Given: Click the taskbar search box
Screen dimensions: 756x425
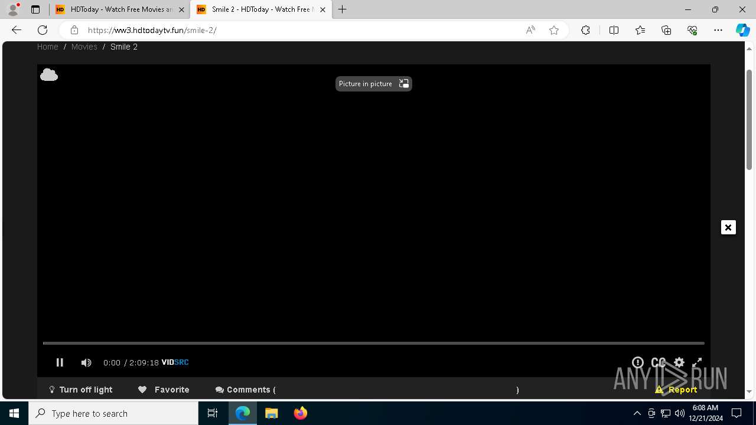Looking at the screenshot, I should pyautogui.click(x=113, y=413).
